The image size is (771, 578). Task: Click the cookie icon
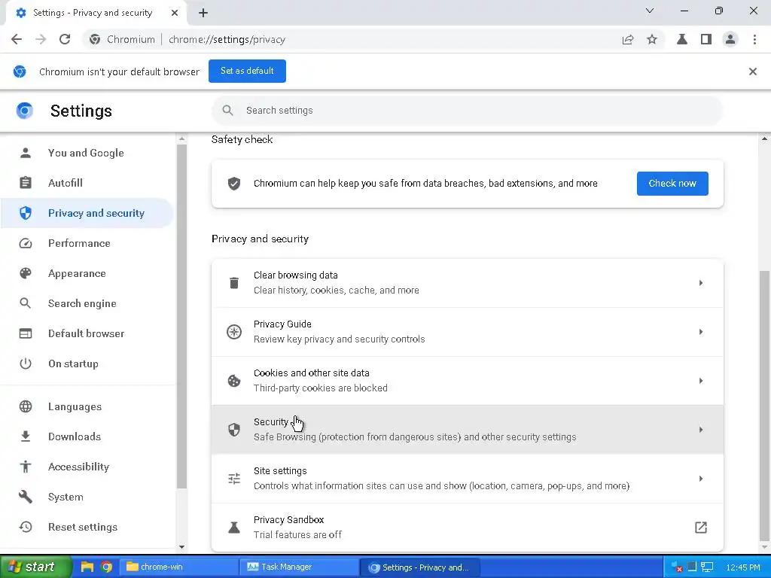tap(234, 381)
